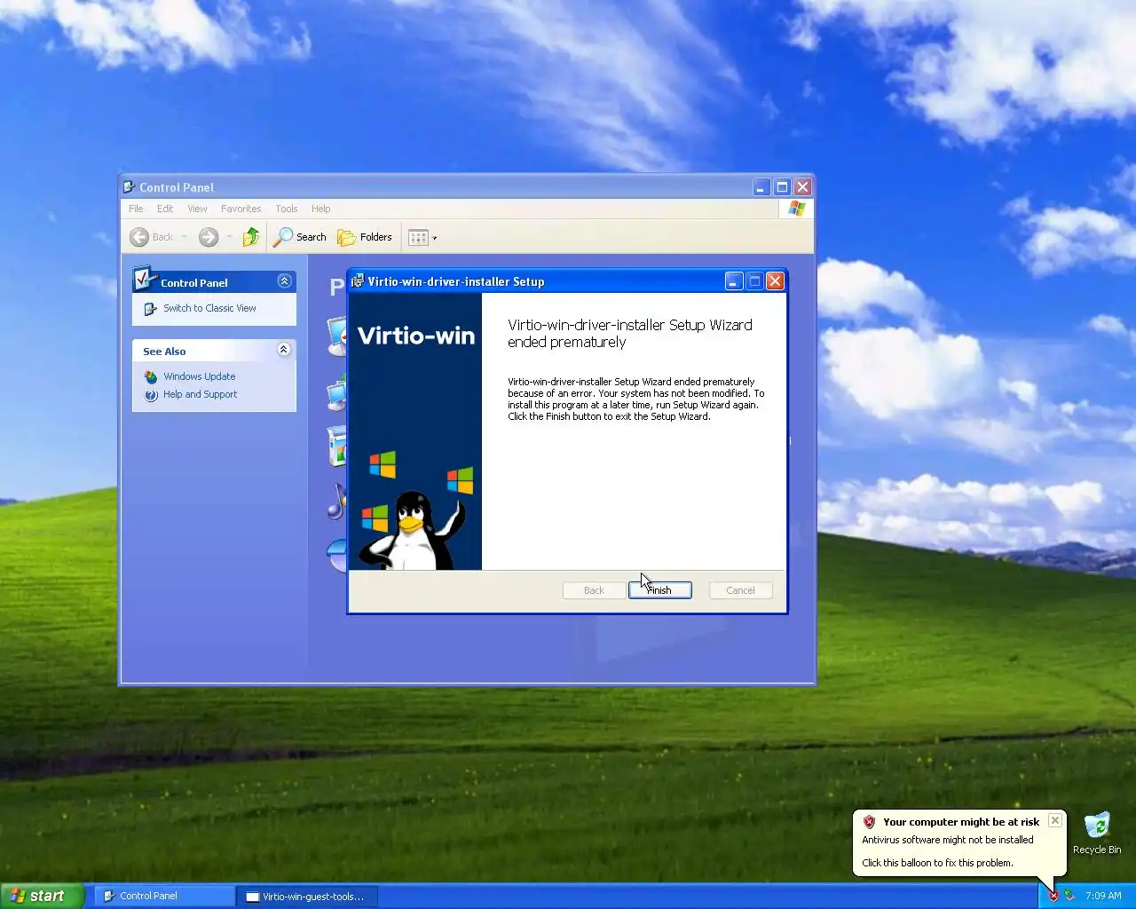Collapse the Control Panel sidebar section

(x=284, y=281)
